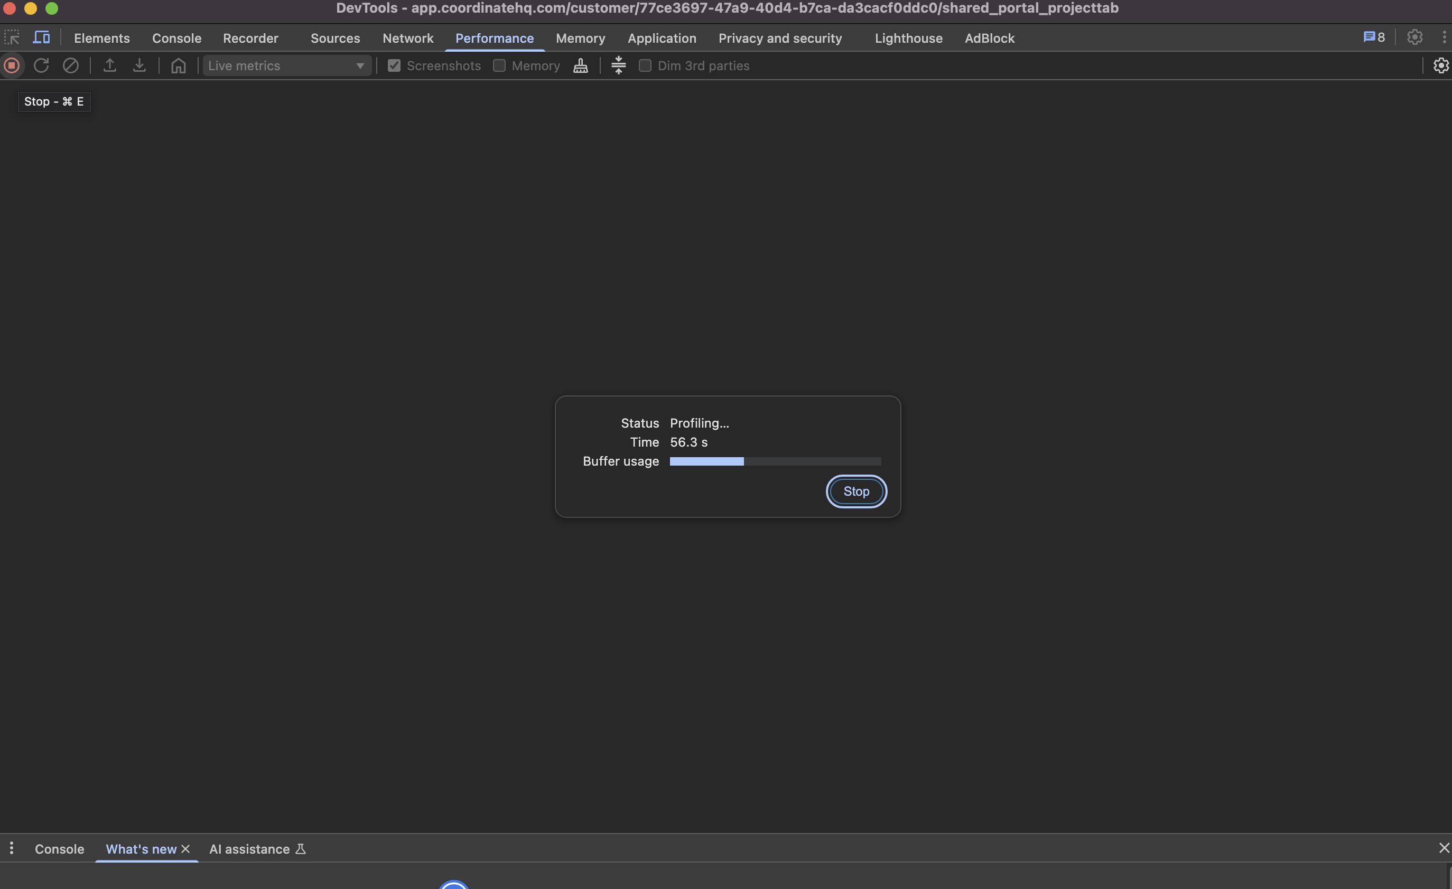Image resolution: width=1452 pixels, height=889 pixels.
Task: Enable the Memory checkbox in the toolbar
Action: point(499,65)
